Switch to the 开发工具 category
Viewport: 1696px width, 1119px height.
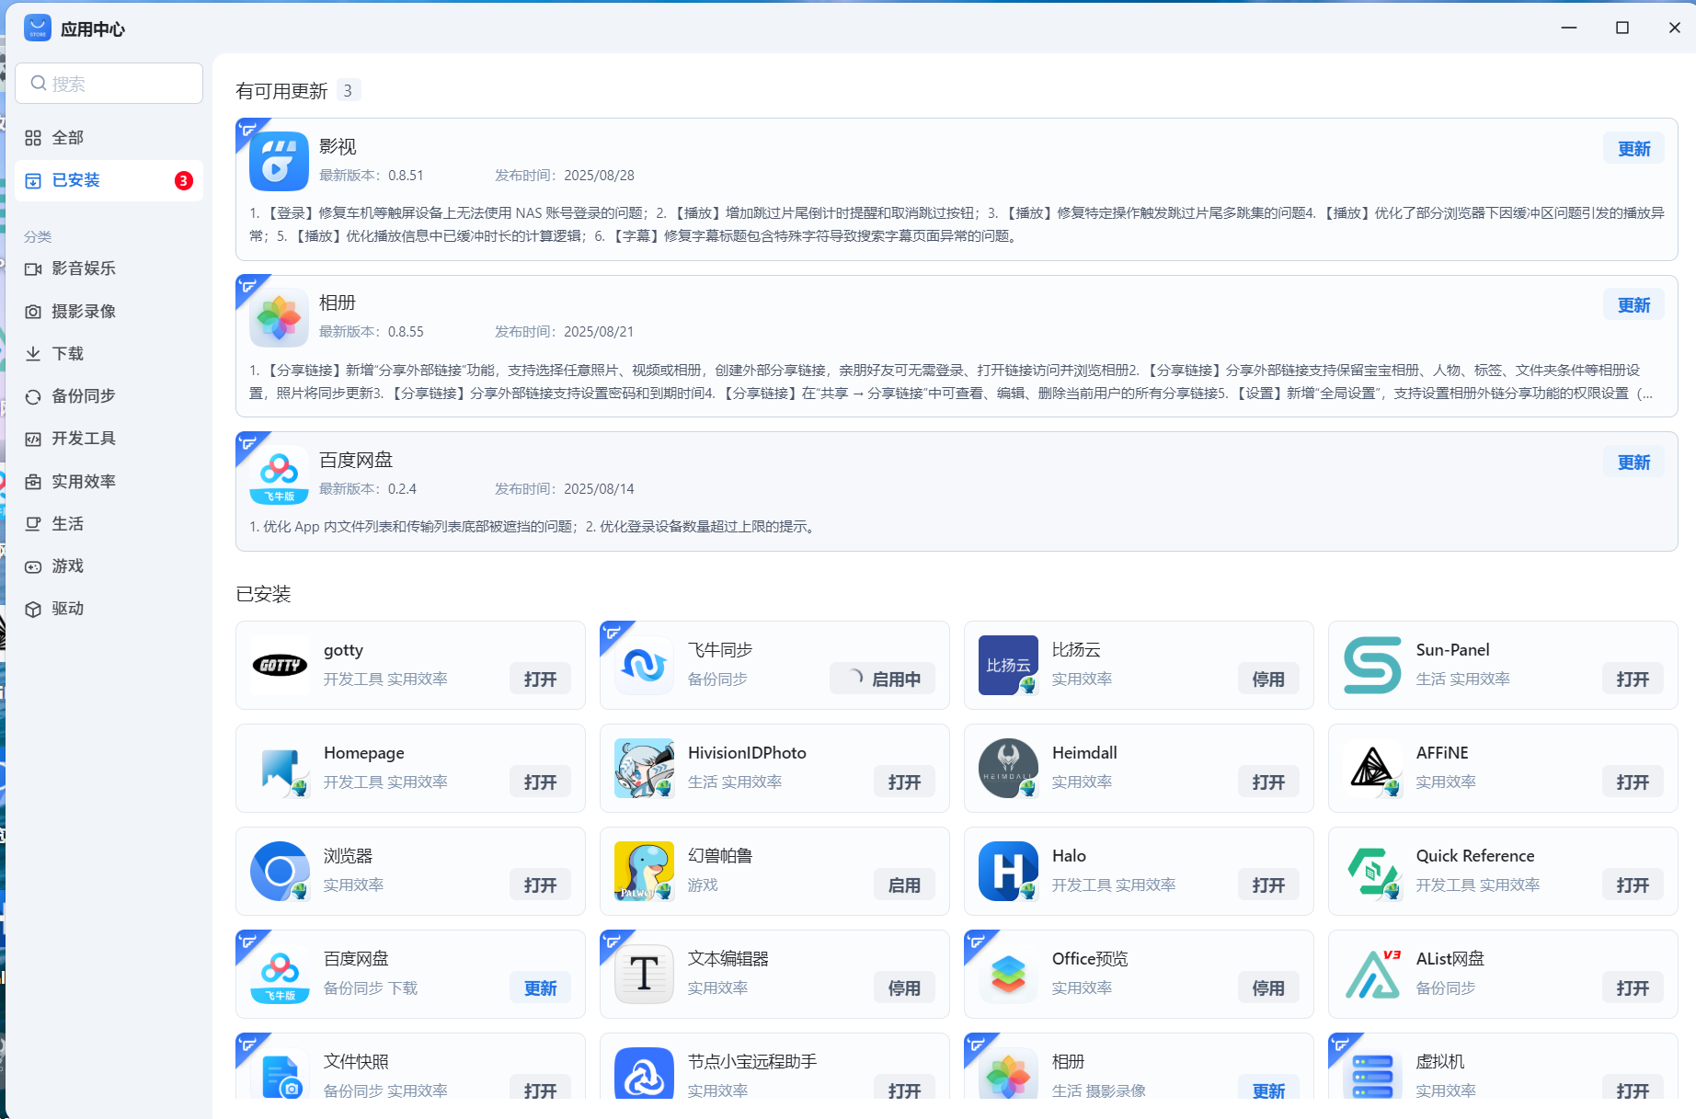tap(84, 439)
